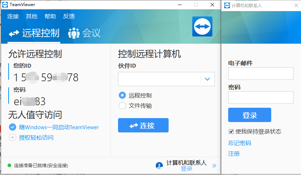Click the green connection status dot
The width and height of the screenshot is (301, 175).
(9, 165)
